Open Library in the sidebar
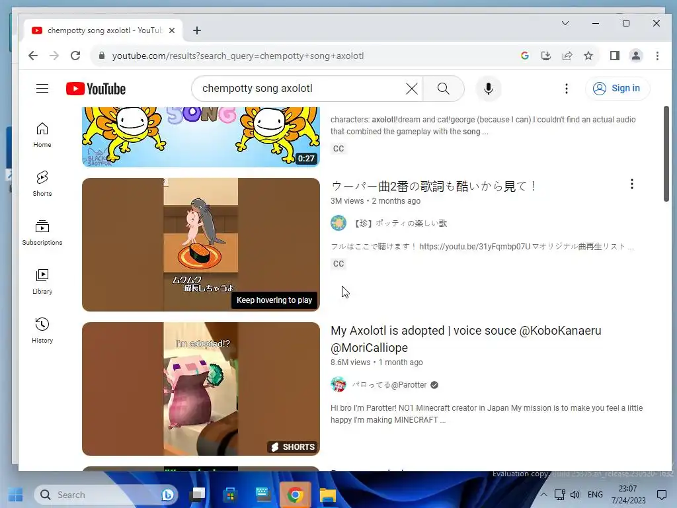The height and width of the screenshot is (508, 677). pos(42,282)
